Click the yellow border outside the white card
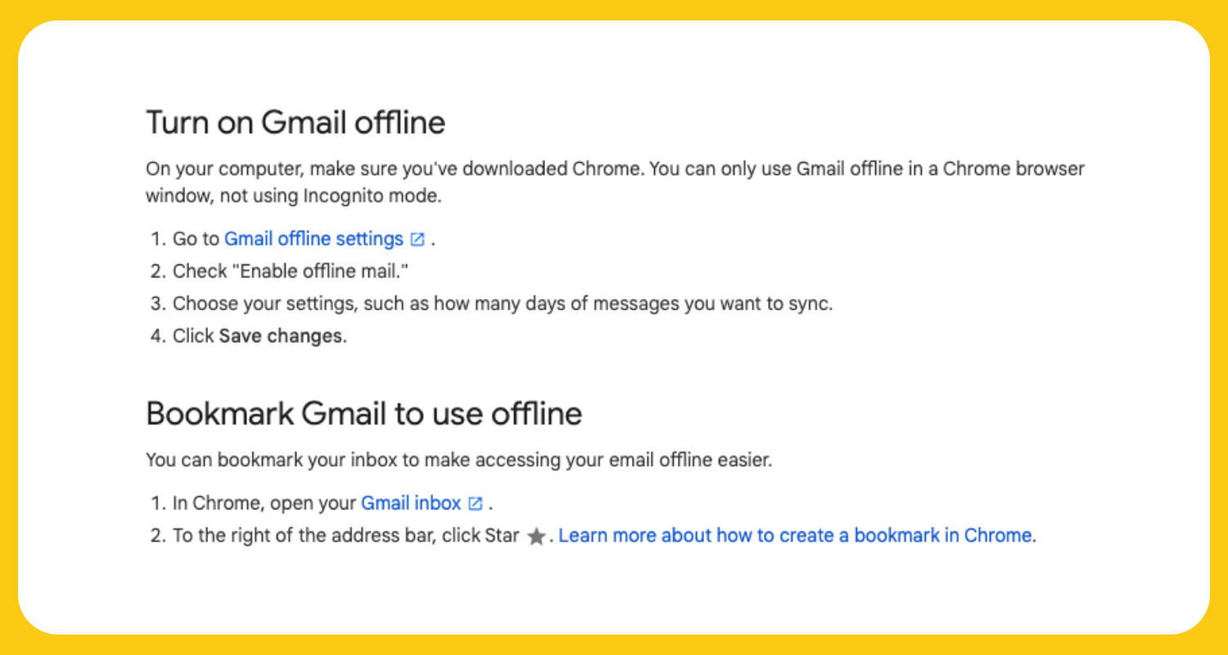Image resolution: width=1228 pixels, height=655 pixels. 614,9
